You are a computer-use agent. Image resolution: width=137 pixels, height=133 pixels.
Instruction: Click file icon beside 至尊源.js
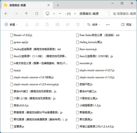pos(12,126)
